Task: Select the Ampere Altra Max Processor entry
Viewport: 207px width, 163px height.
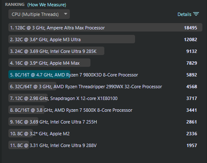Action: [x=105, y=28]
